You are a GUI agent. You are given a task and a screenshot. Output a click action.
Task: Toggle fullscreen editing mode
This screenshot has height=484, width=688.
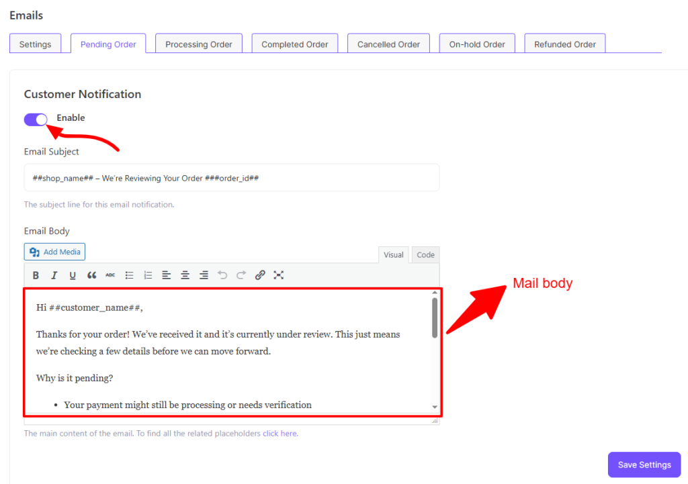pyautogui.click(x=279, y=275)
